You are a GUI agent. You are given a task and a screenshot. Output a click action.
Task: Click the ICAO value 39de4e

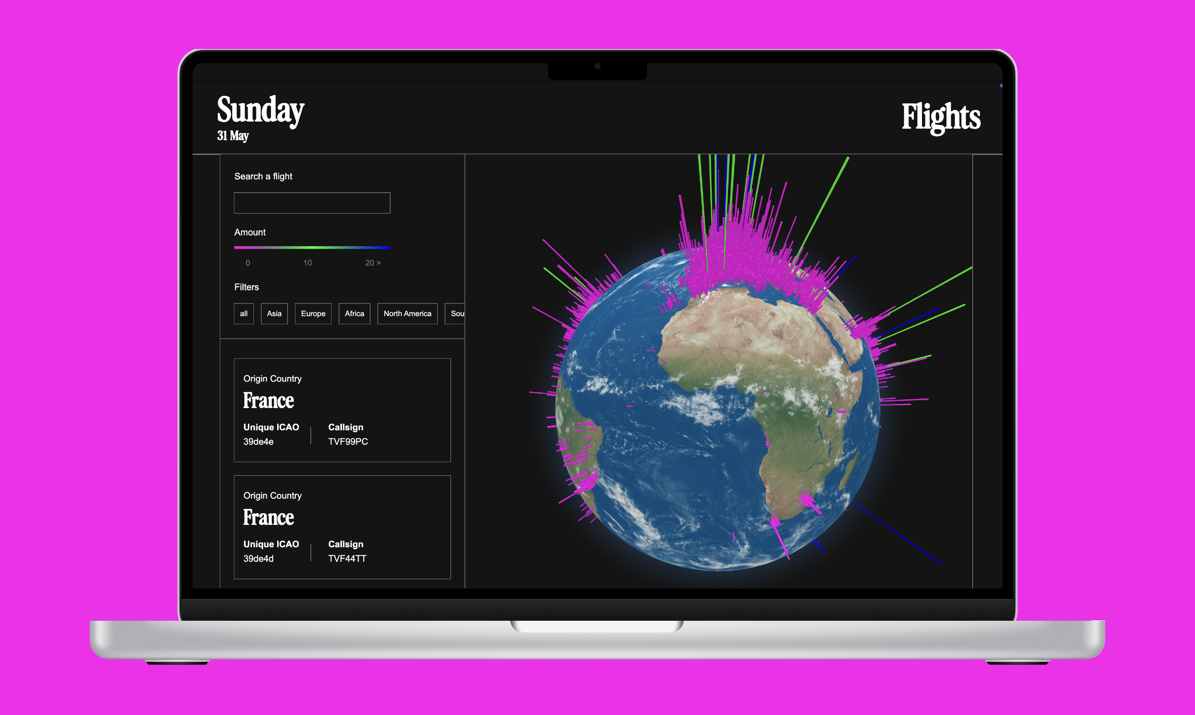[258, 442]
